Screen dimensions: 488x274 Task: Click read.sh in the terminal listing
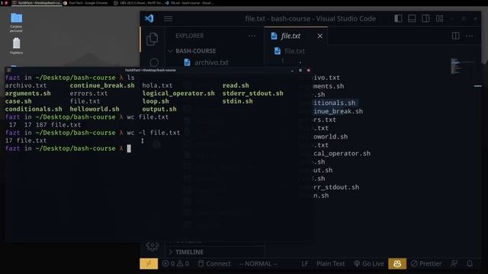[236, 85]
